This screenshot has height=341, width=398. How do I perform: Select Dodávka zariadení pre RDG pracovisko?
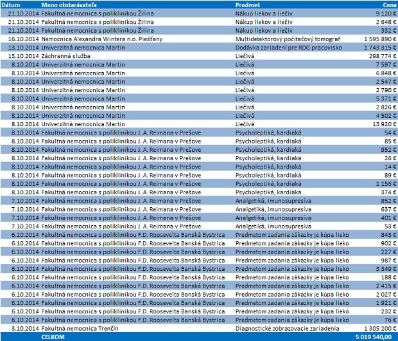[289, 48]
